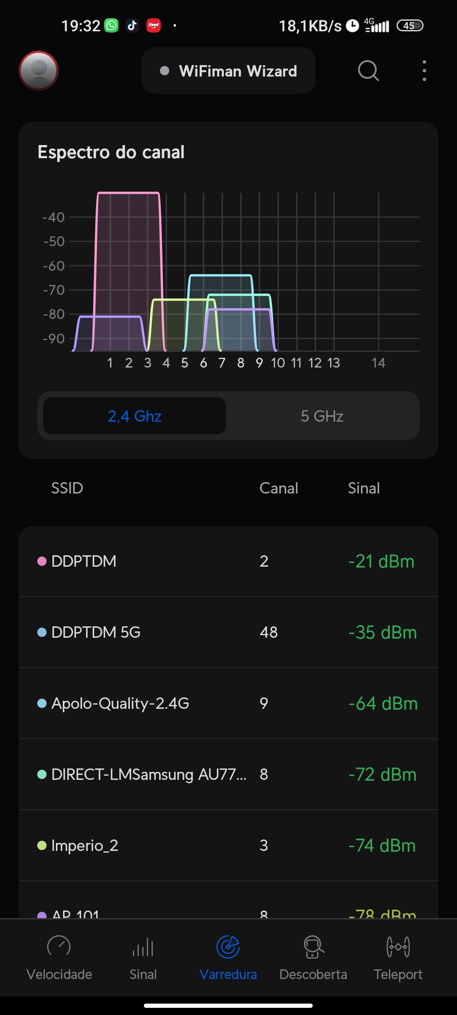Open the three-dot overflow menu
Image resolution: width=457 pixels, height=1015 pixels.
point(424,71)
